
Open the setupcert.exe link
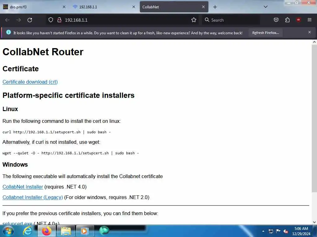(17, 223)
